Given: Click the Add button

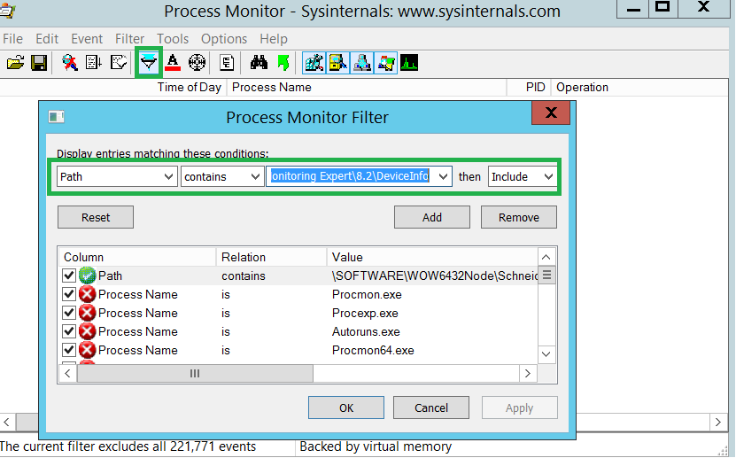Looking at the screenshot, I should [x=432, y=217].
